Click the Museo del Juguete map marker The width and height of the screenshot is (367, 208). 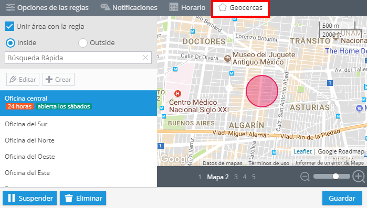[x=227, y=58]
